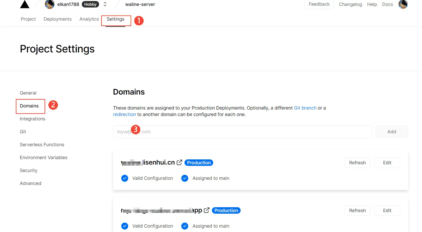The height and width of the screenshot is (232, 422).
Task: Focus the domain name input field
Action: tap(242, 132)
